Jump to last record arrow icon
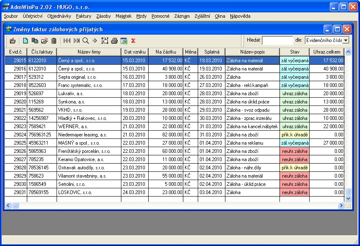The height and width of the screenshot is (246, 360). (76, 40)
